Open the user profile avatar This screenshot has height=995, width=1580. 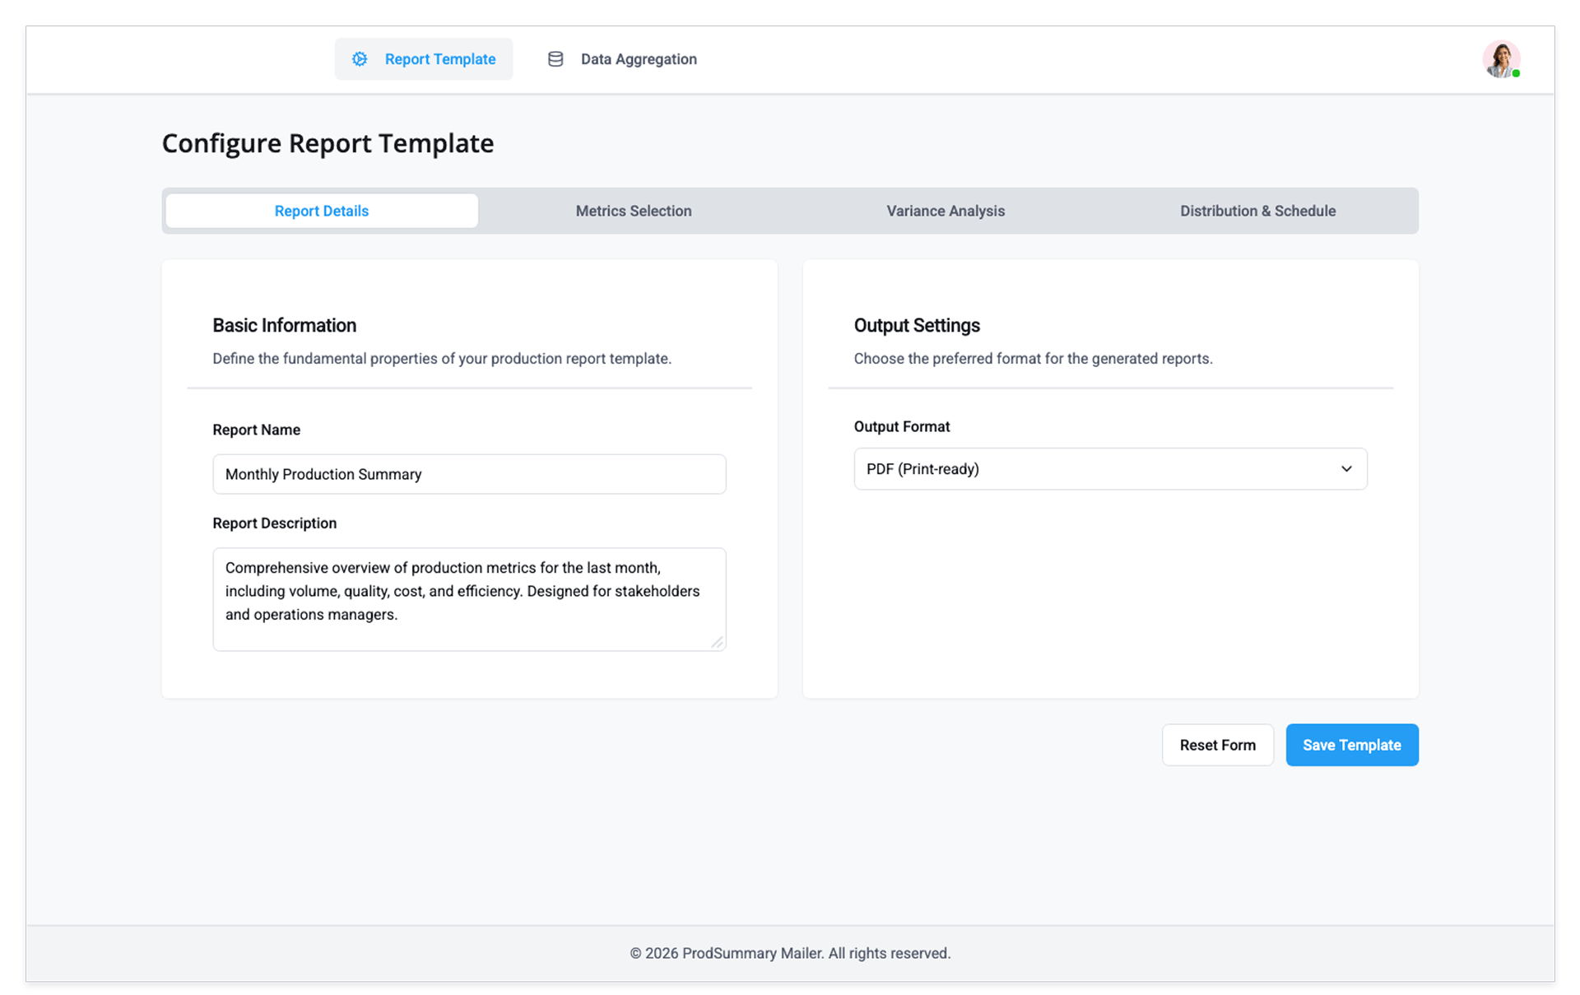[1500, 58]
